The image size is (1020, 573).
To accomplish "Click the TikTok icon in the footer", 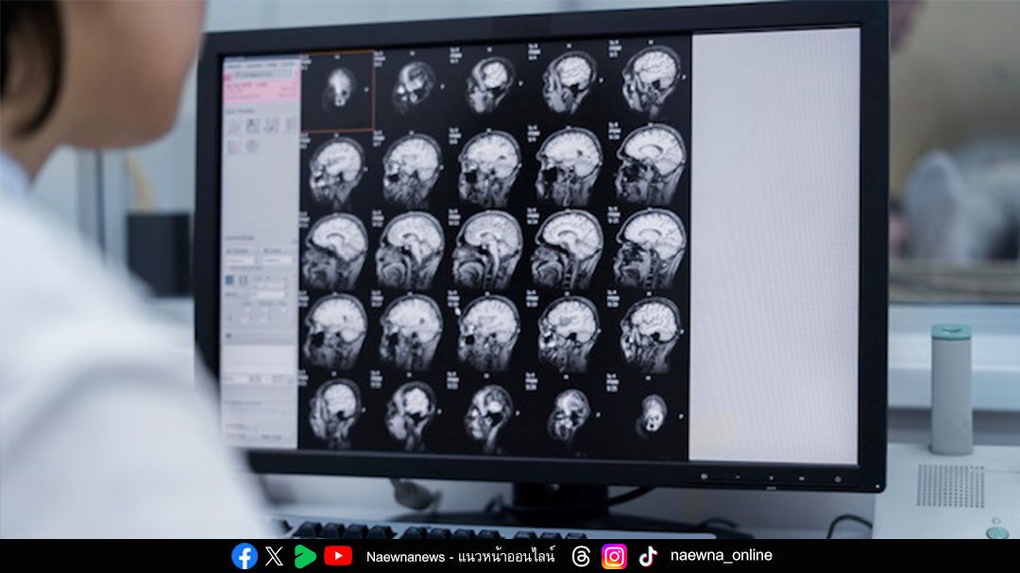I will pos(648,556).
